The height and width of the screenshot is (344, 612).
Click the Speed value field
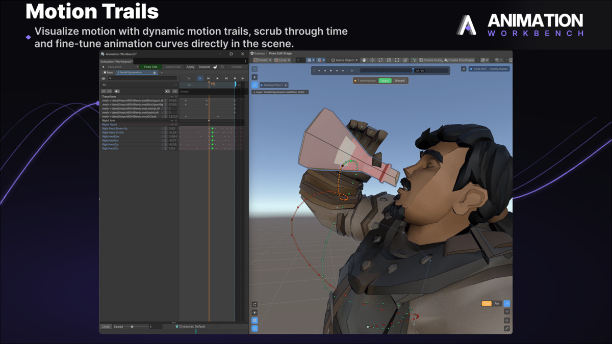tap(155, 327)
